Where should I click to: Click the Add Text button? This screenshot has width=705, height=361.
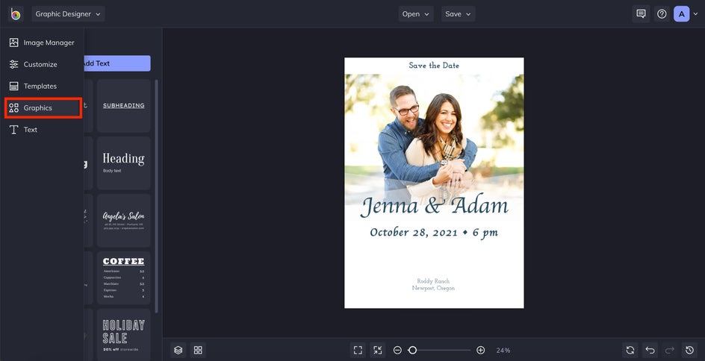[117, 63]
